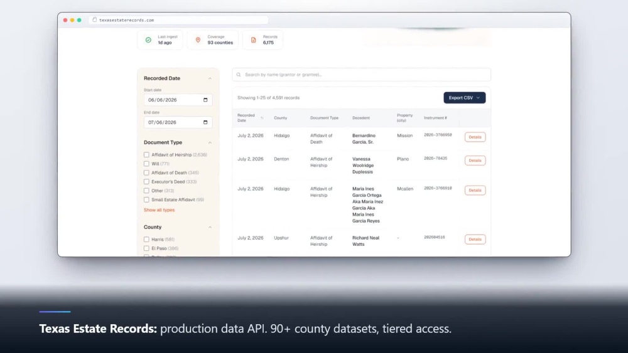Click instrument number 2026-3766950

tap(438, 135)
